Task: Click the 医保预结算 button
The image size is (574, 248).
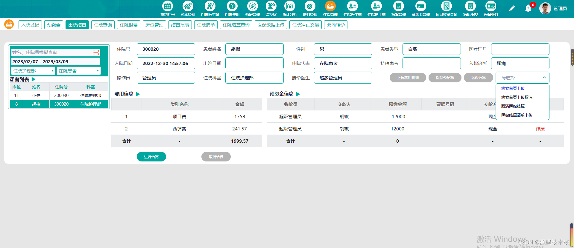Action: 445,78
